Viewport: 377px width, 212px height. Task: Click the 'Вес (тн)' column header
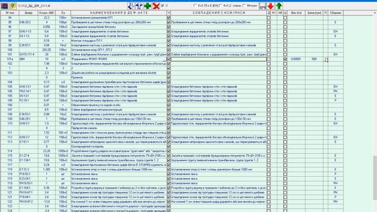(x=296, y=13)
